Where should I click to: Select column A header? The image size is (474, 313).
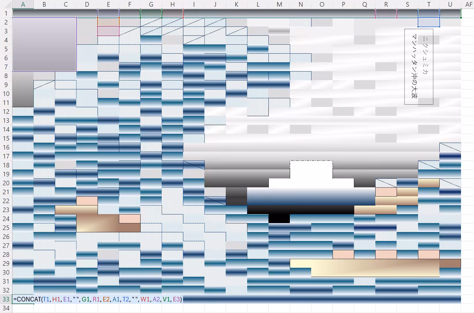tap(23, 4)
